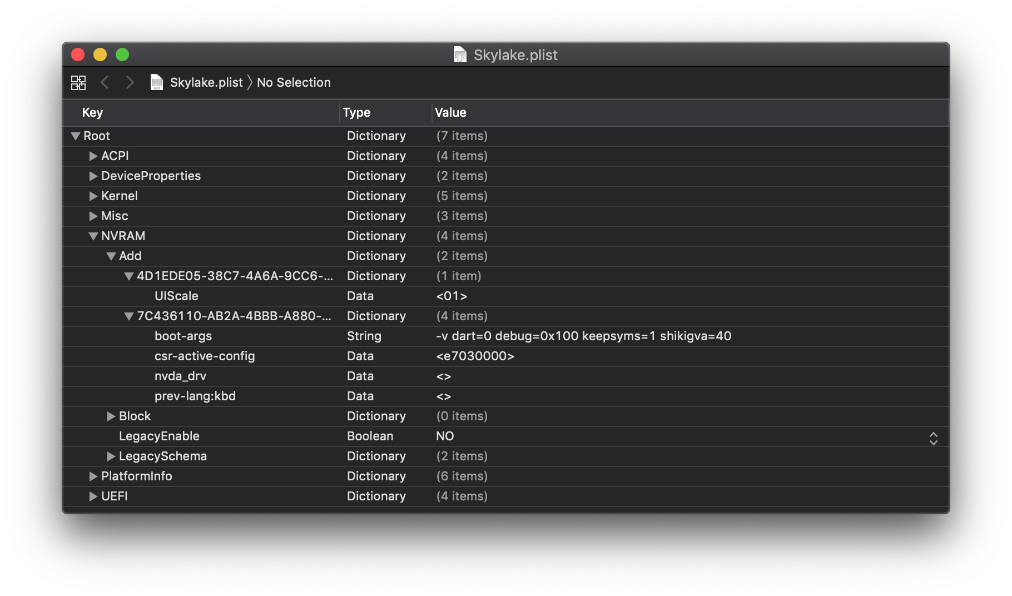This screenshot has height=596, width=1012.
Task: Click the Data type of UIScale
Action: pyautogui.click(x=360, y=296)
